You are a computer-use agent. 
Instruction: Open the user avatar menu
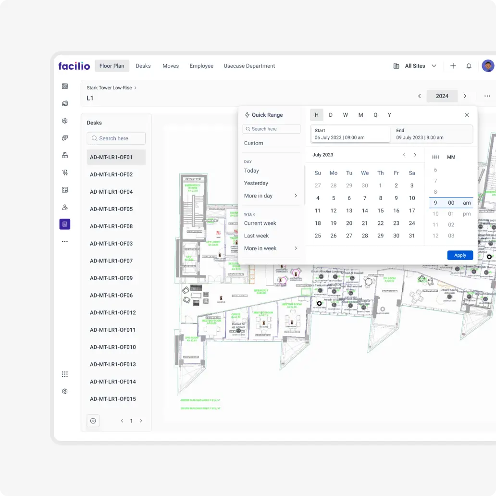[x=488, y=66]
